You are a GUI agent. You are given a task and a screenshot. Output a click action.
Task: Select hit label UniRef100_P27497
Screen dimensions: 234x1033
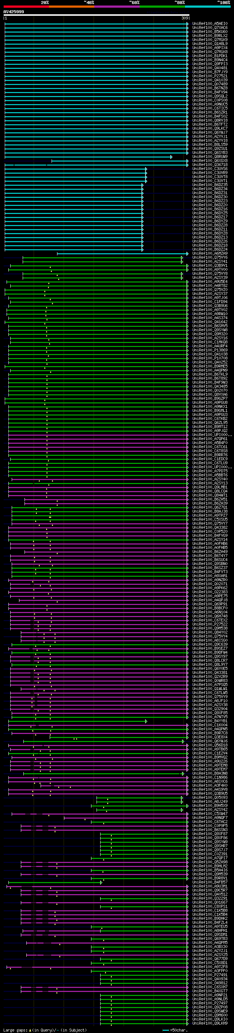(210, 1003)
